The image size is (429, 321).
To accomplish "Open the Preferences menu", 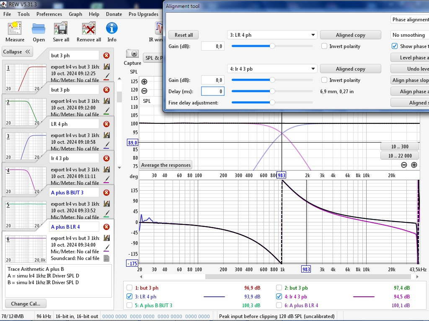I will [x=49, y=14].
